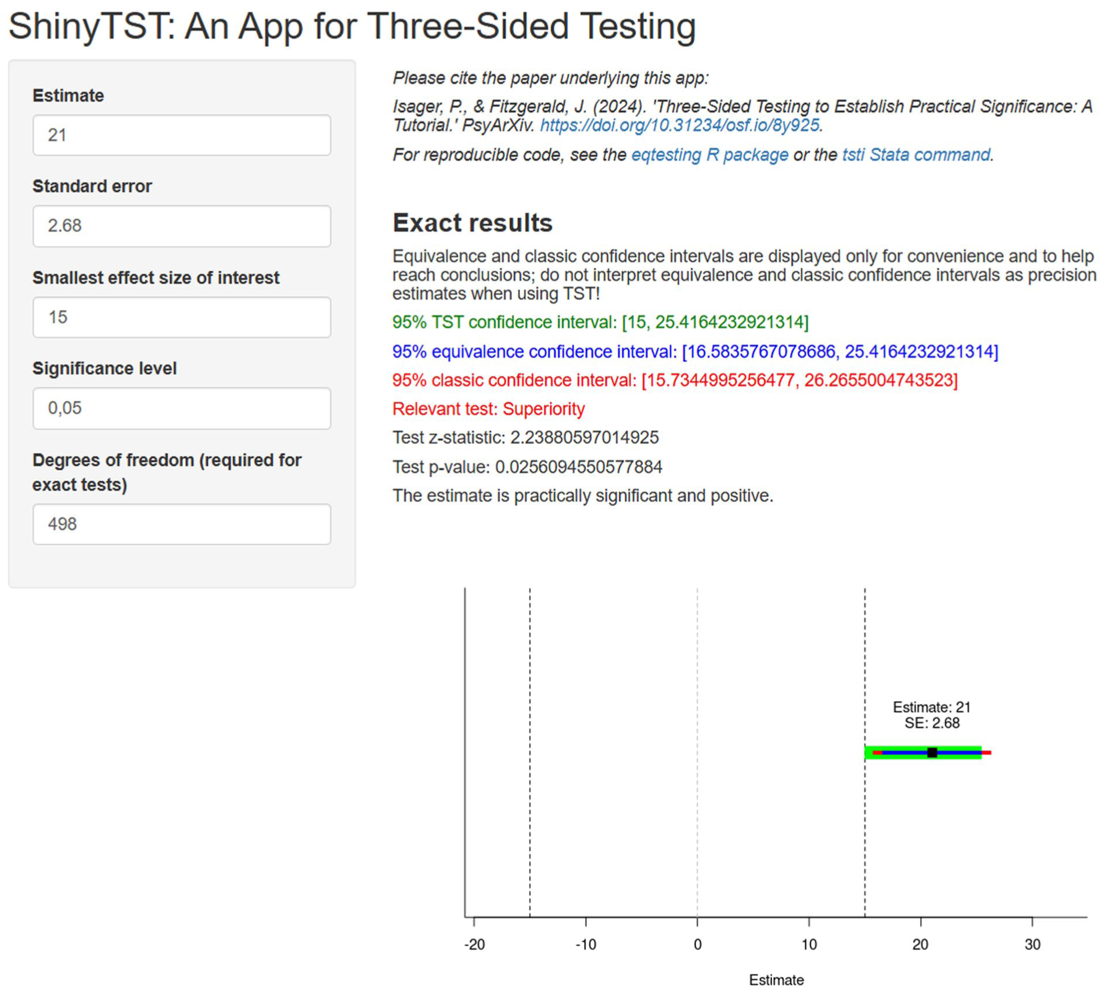Click the ShinyTST app title heading
1103x991 pixels.
click(352, 27)
